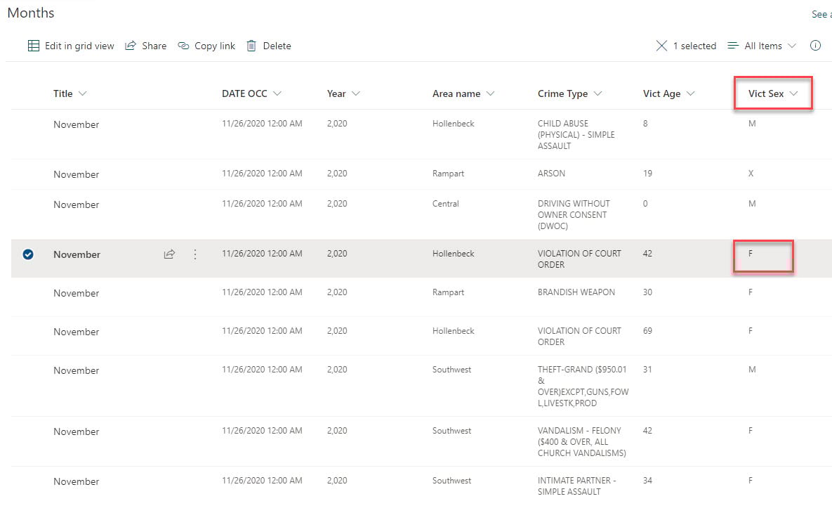Click share icon on selected November row
Screen dimensions: 832x513
pos(169,254)
